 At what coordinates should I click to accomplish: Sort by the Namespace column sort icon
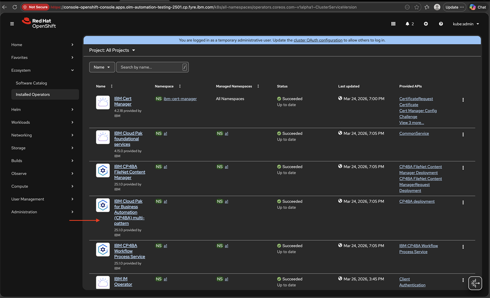(x=180, y=86)
